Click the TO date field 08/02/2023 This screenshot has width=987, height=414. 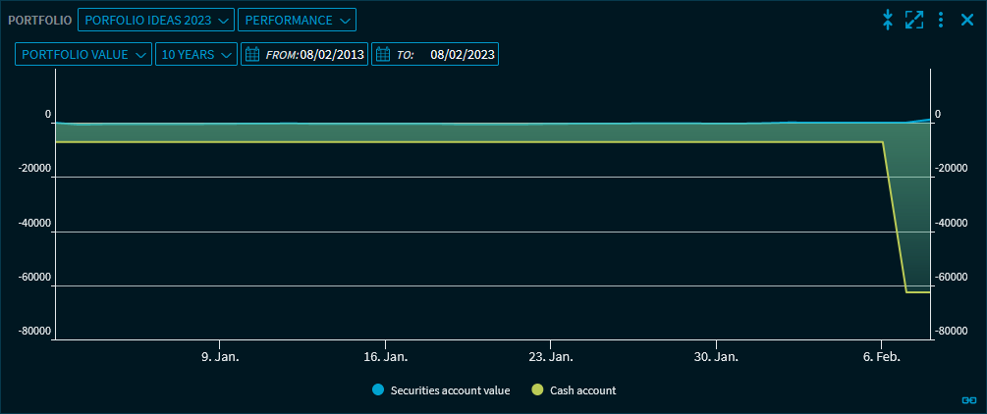(462, 55)
